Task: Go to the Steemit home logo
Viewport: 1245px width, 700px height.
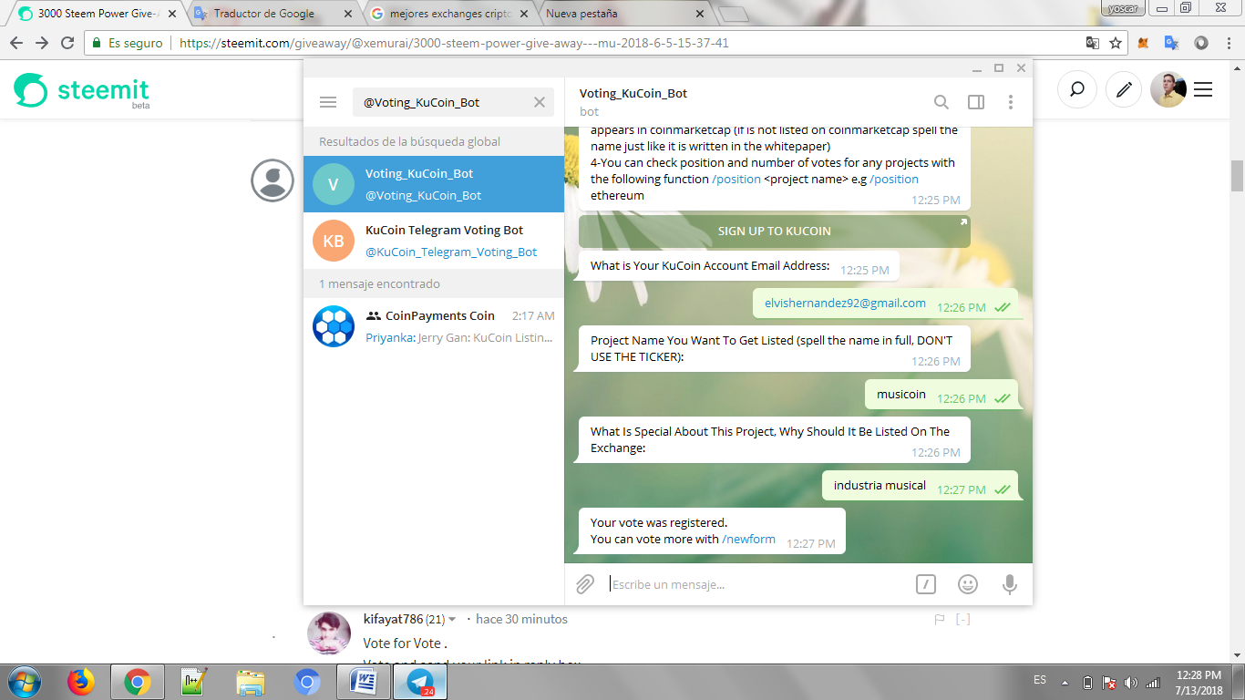Action: (82, 90)
